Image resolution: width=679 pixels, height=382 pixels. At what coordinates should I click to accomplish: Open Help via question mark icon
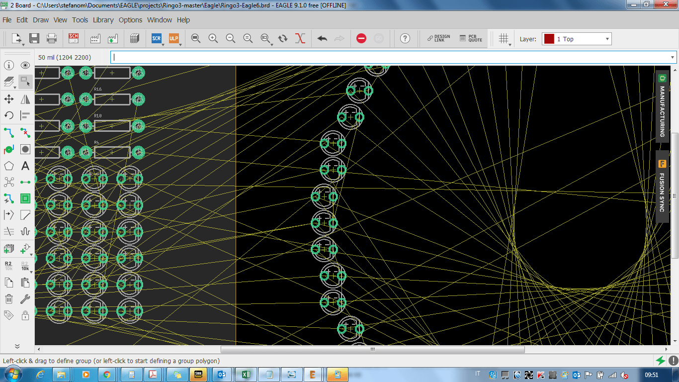(405, 38)
